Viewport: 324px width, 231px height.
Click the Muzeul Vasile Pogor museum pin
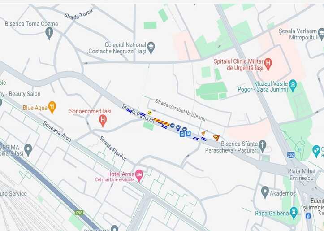tap(293, 86)
